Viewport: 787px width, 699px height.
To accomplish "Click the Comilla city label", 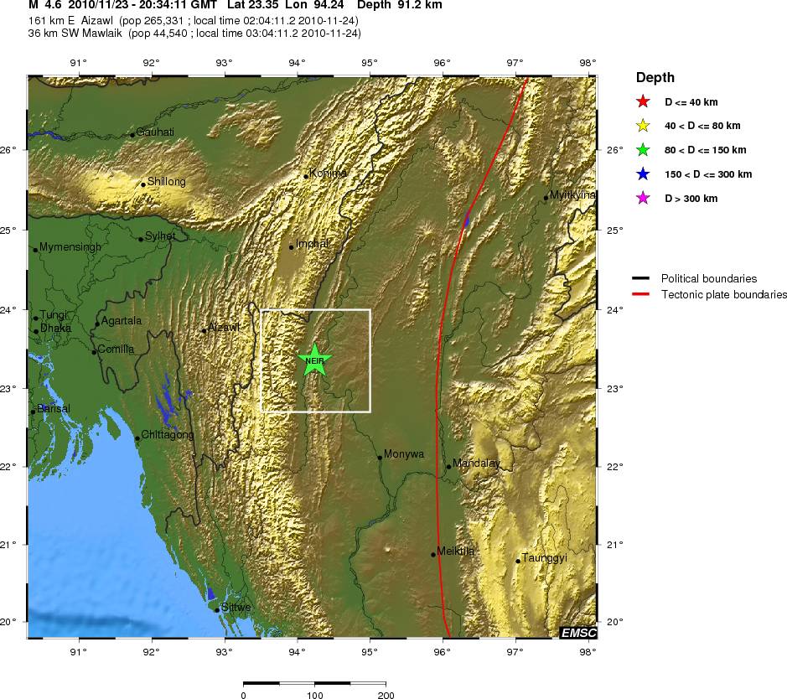I will click(x=116, y=349).
